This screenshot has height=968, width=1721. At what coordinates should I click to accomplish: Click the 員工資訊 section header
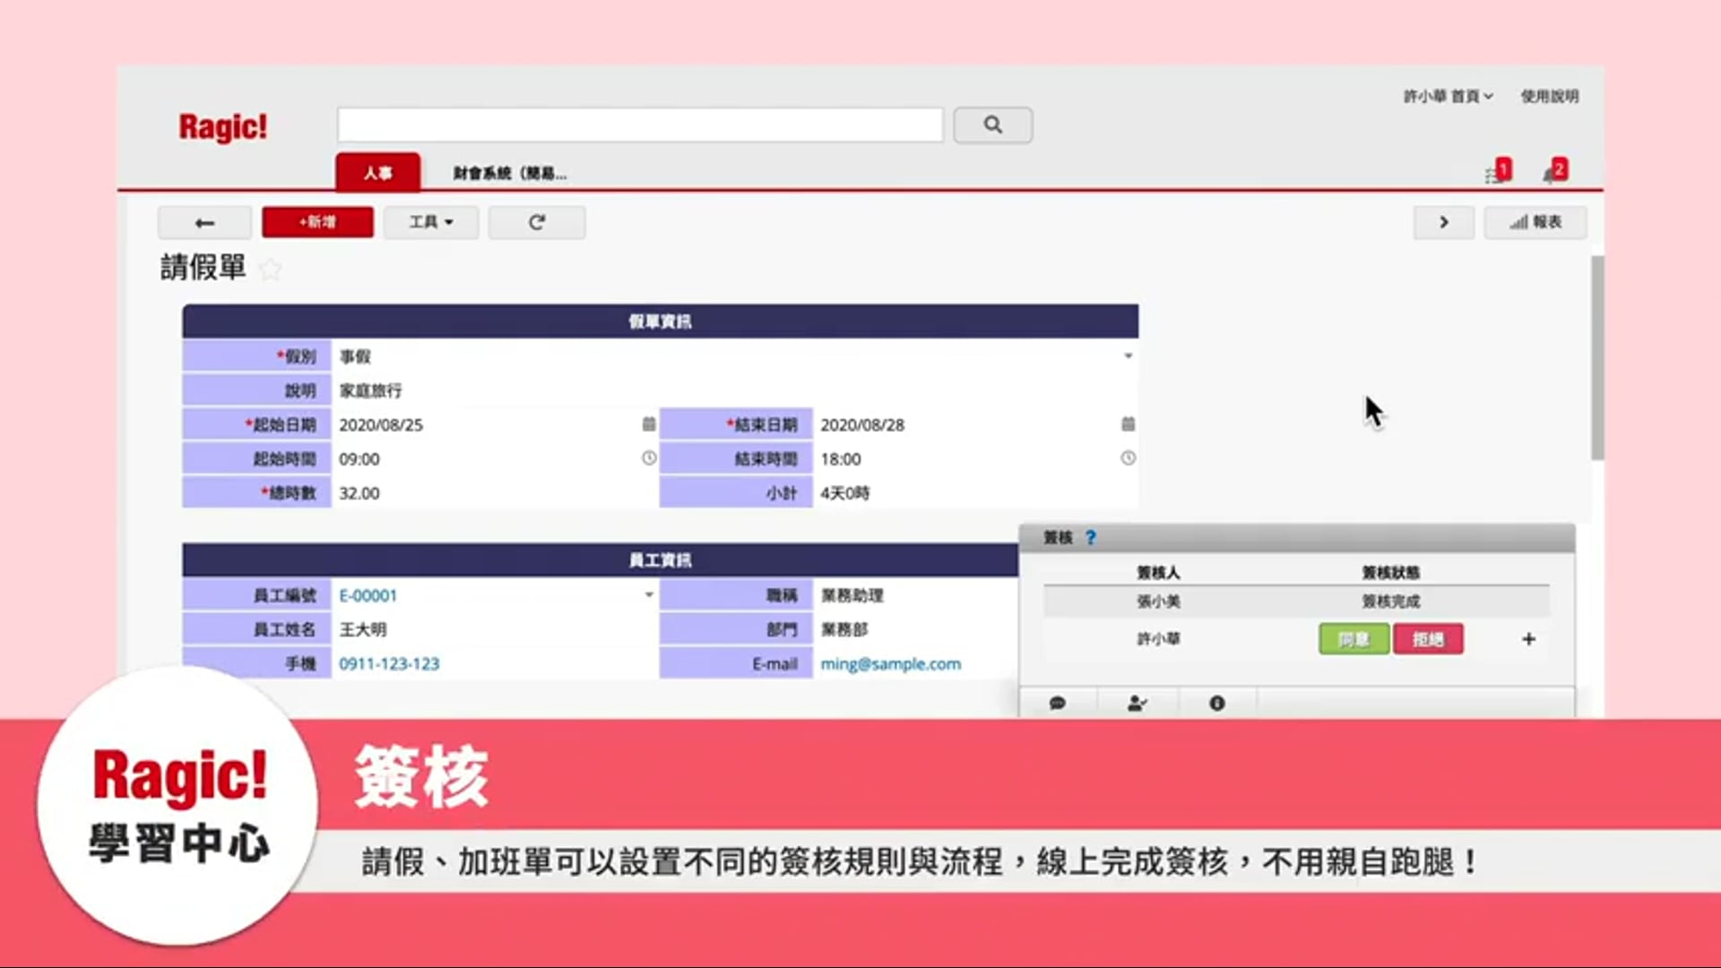601,560
